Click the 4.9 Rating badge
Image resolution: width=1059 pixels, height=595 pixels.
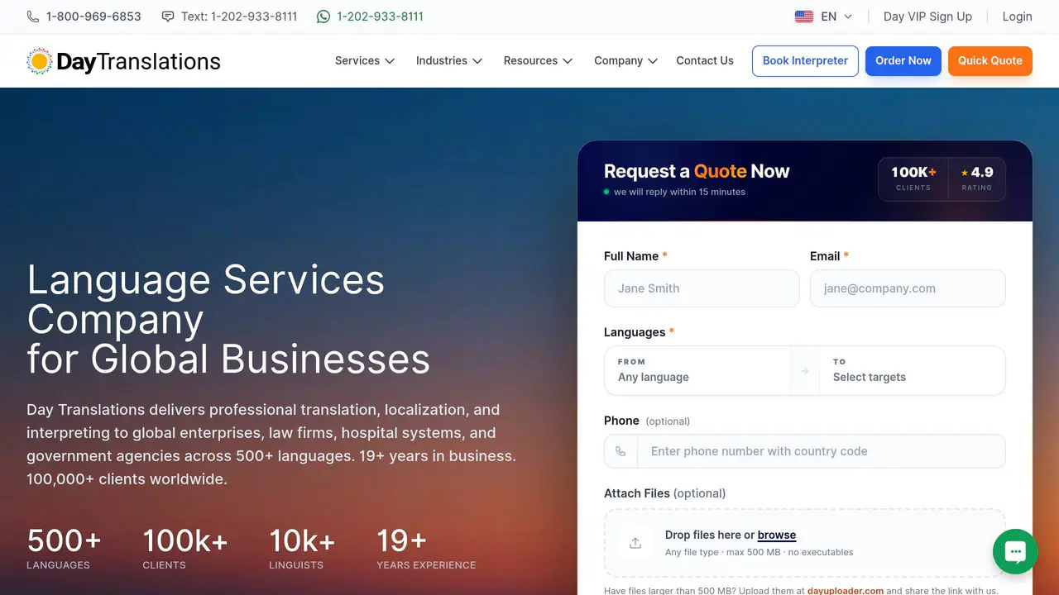(x=977, y=178)
